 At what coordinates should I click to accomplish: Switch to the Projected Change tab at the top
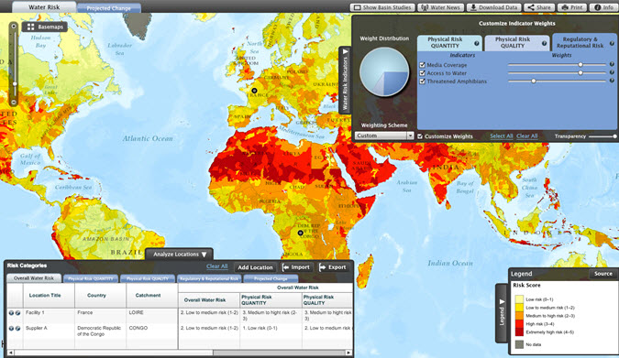coord(108,8)
